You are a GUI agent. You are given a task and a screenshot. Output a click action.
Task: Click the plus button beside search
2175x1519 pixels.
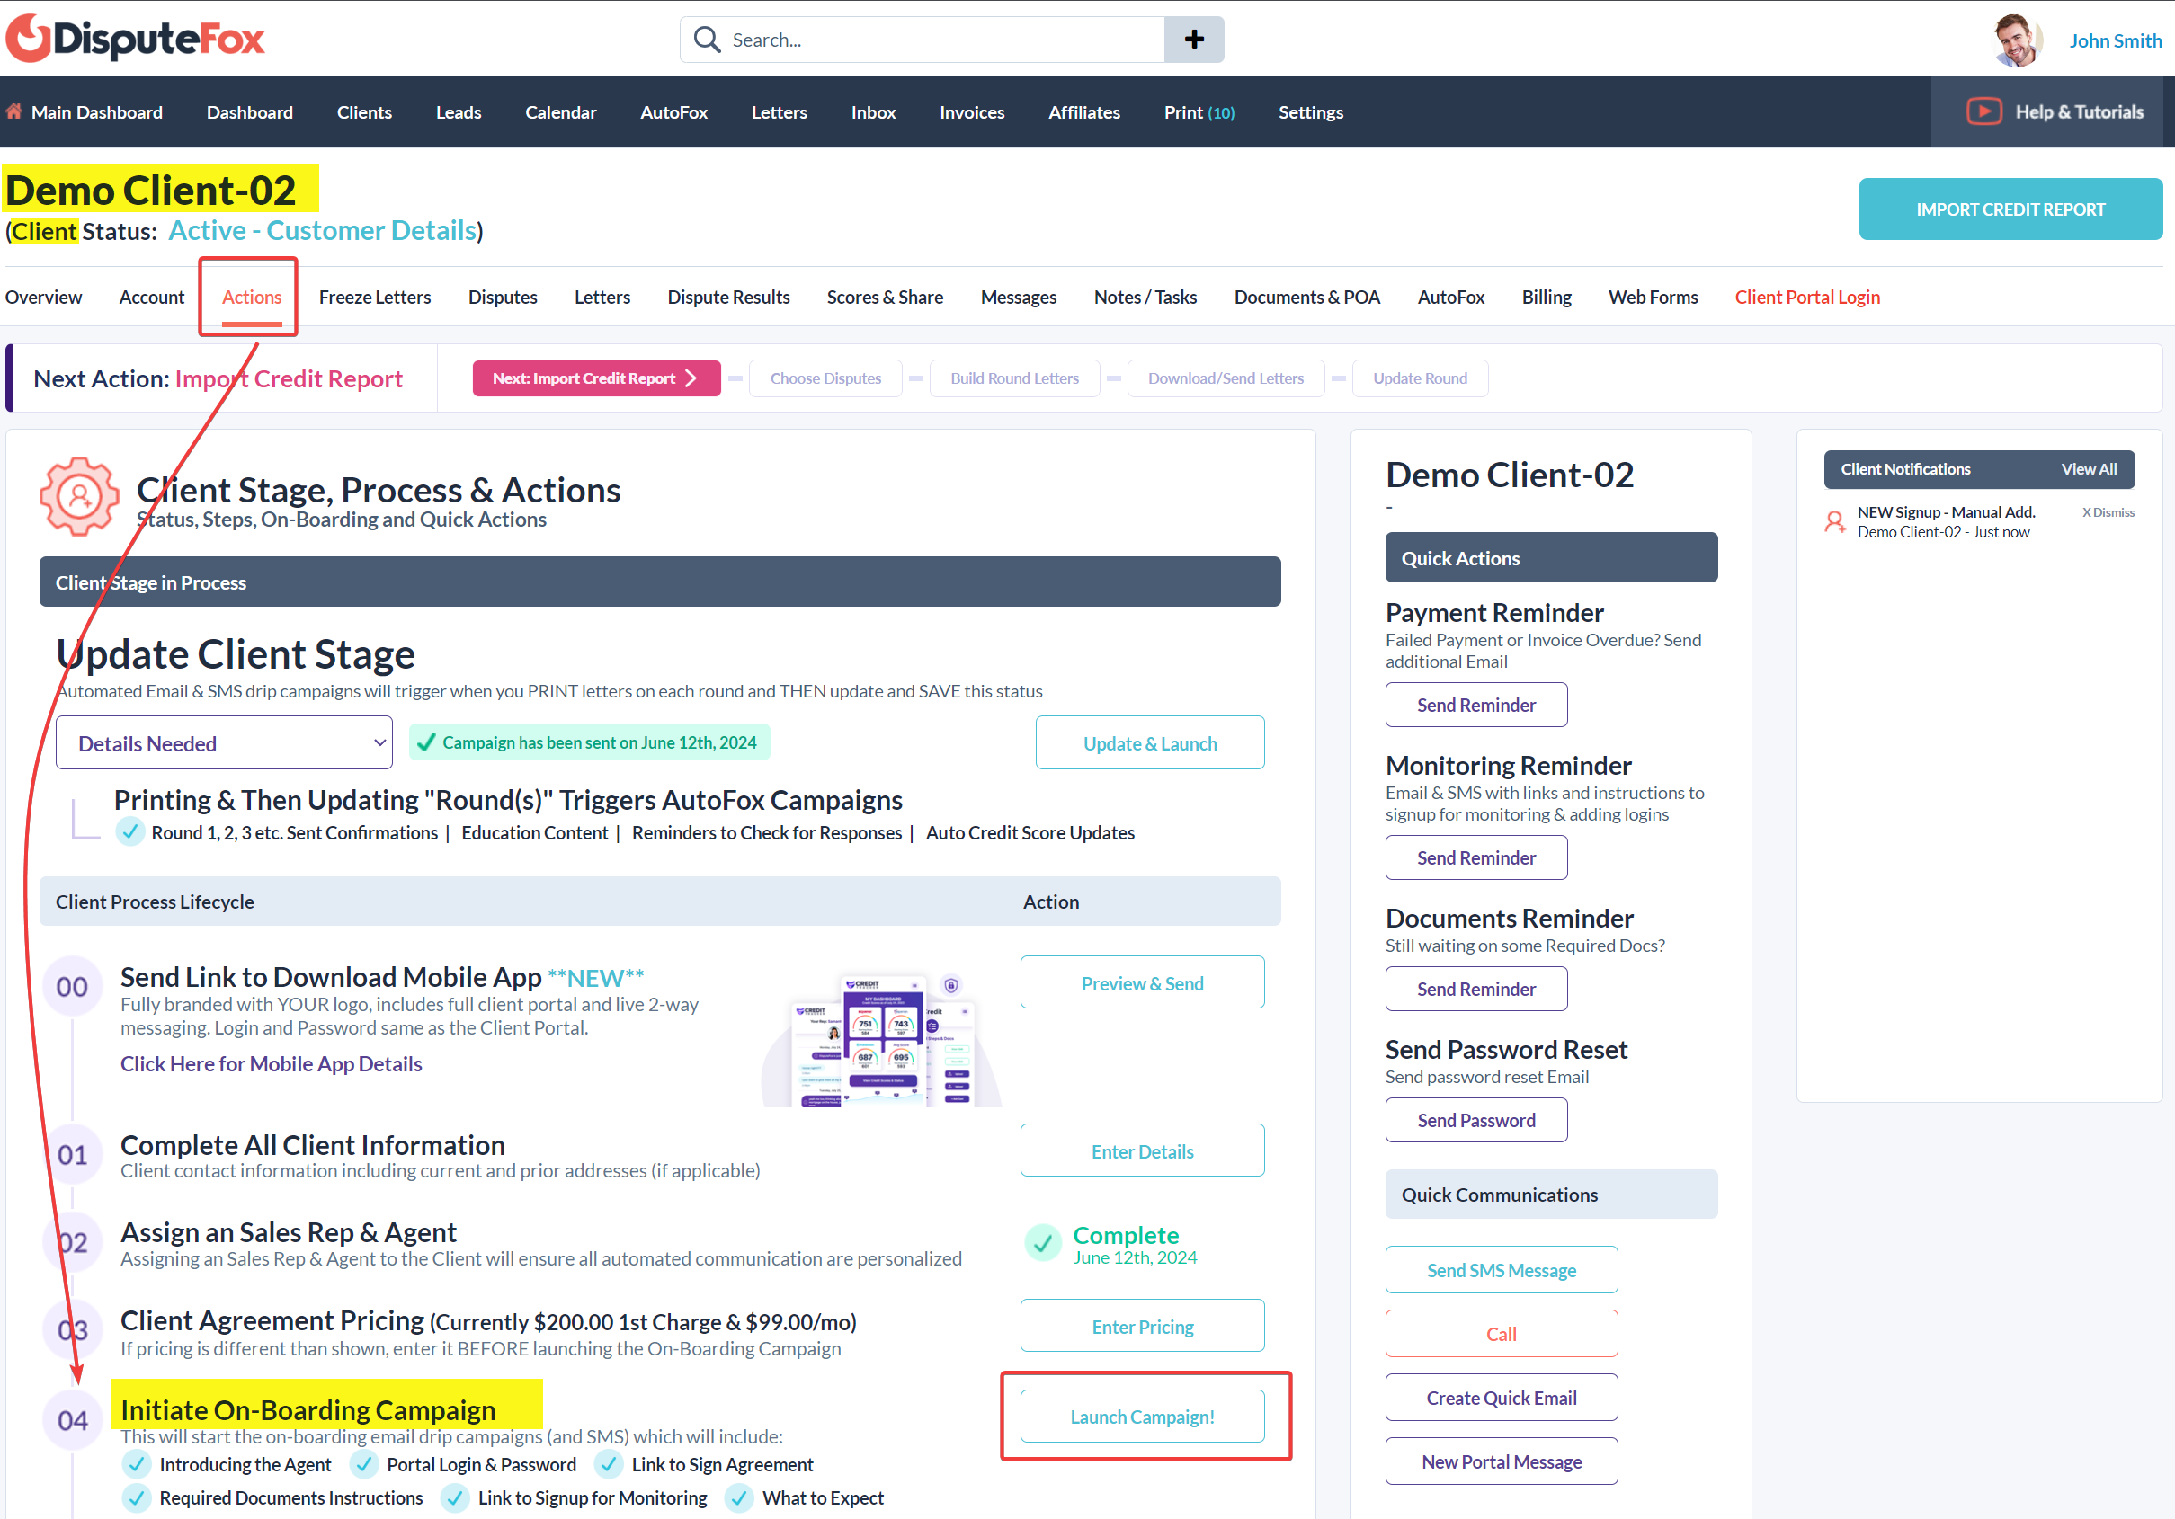[1194, 40]
